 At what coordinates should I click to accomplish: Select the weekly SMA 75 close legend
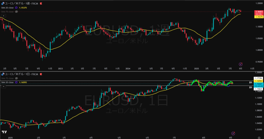[7, 12]
